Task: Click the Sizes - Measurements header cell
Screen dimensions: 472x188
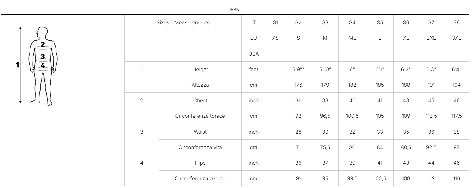Action: (x=183, y=22)
